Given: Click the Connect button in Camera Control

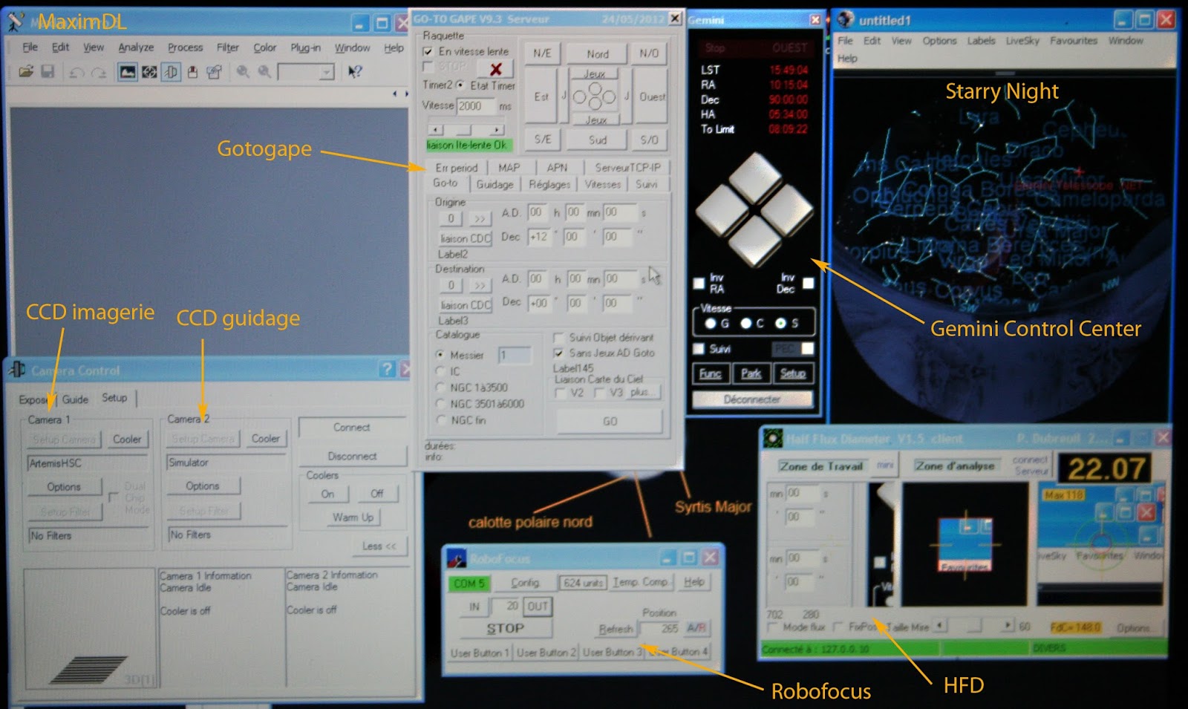Looking at the screenshot, I should 352,428.
